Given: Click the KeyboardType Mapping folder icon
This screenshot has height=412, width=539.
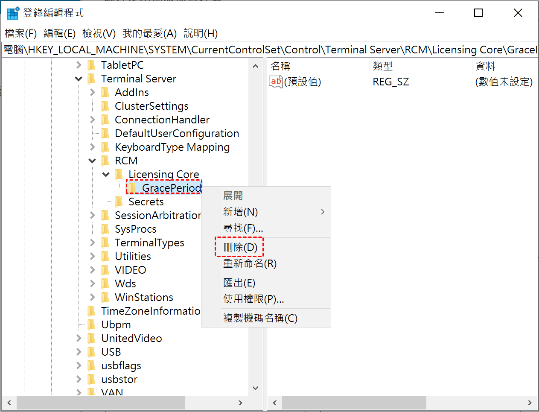Looking at the screenshot, I should (x=105, y=147).
